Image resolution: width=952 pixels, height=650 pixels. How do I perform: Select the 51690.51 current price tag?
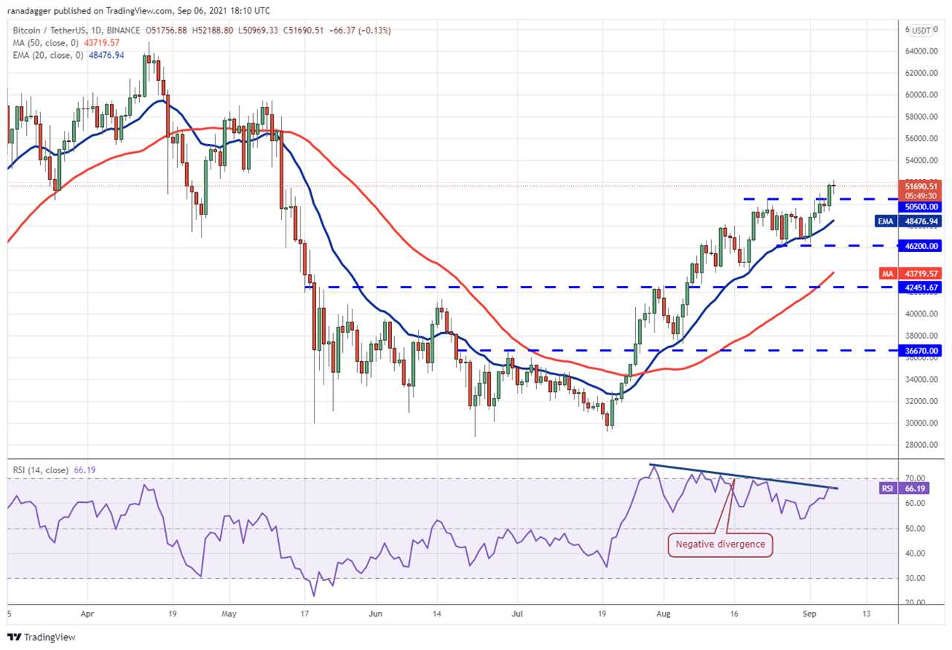[921, 186]
